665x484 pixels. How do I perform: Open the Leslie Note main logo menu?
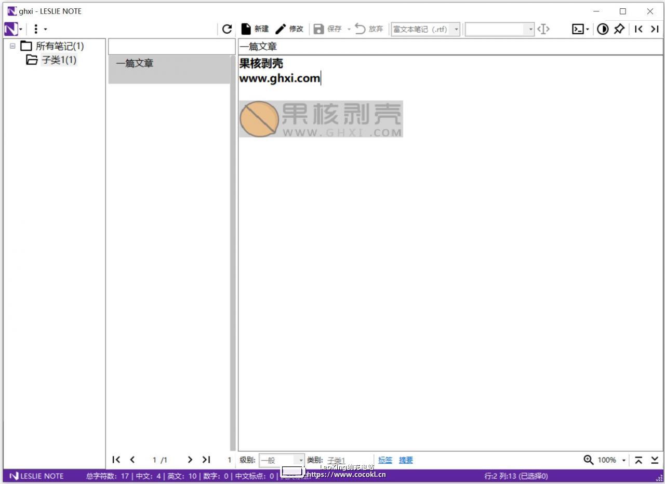(13, 29)
